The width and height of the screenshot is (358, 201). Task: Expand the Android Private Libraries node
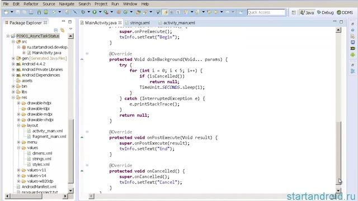(13, 69)
